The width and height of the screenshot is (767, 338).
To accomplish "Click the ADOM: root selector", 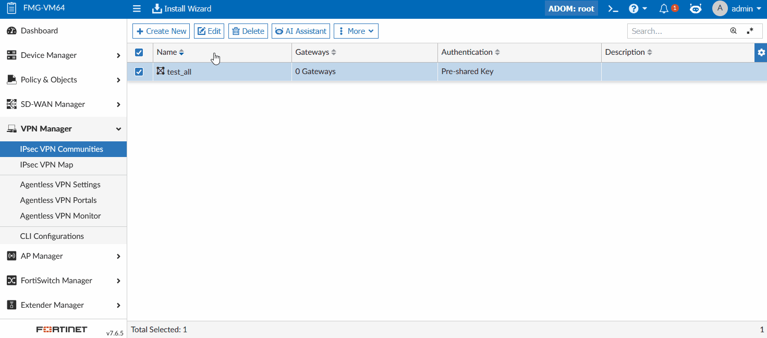I will [571, 9].
